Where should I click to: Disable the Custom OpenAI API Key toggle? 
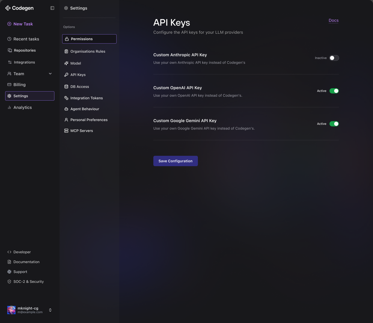(x=334, y=91)
